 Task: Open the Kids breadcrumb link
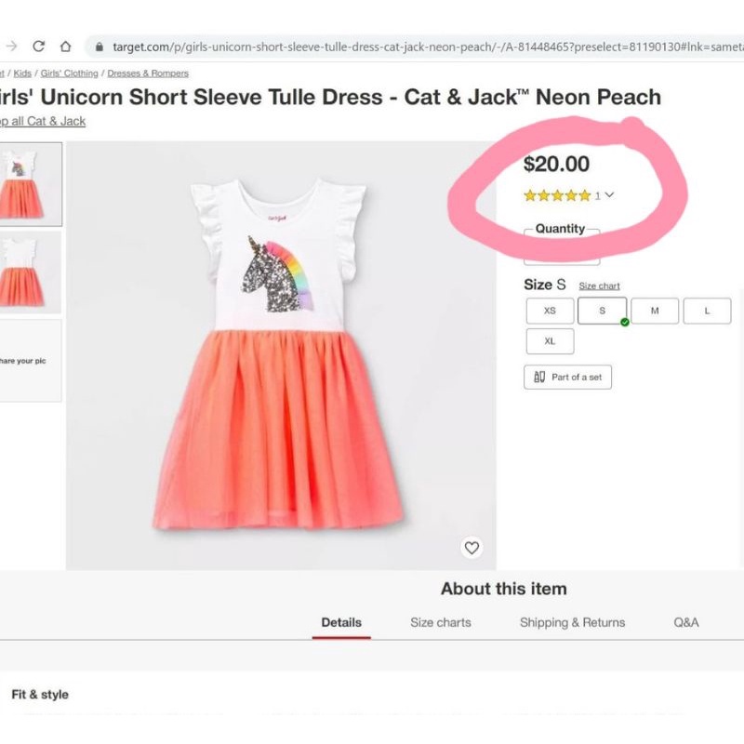tap(22, 73)
